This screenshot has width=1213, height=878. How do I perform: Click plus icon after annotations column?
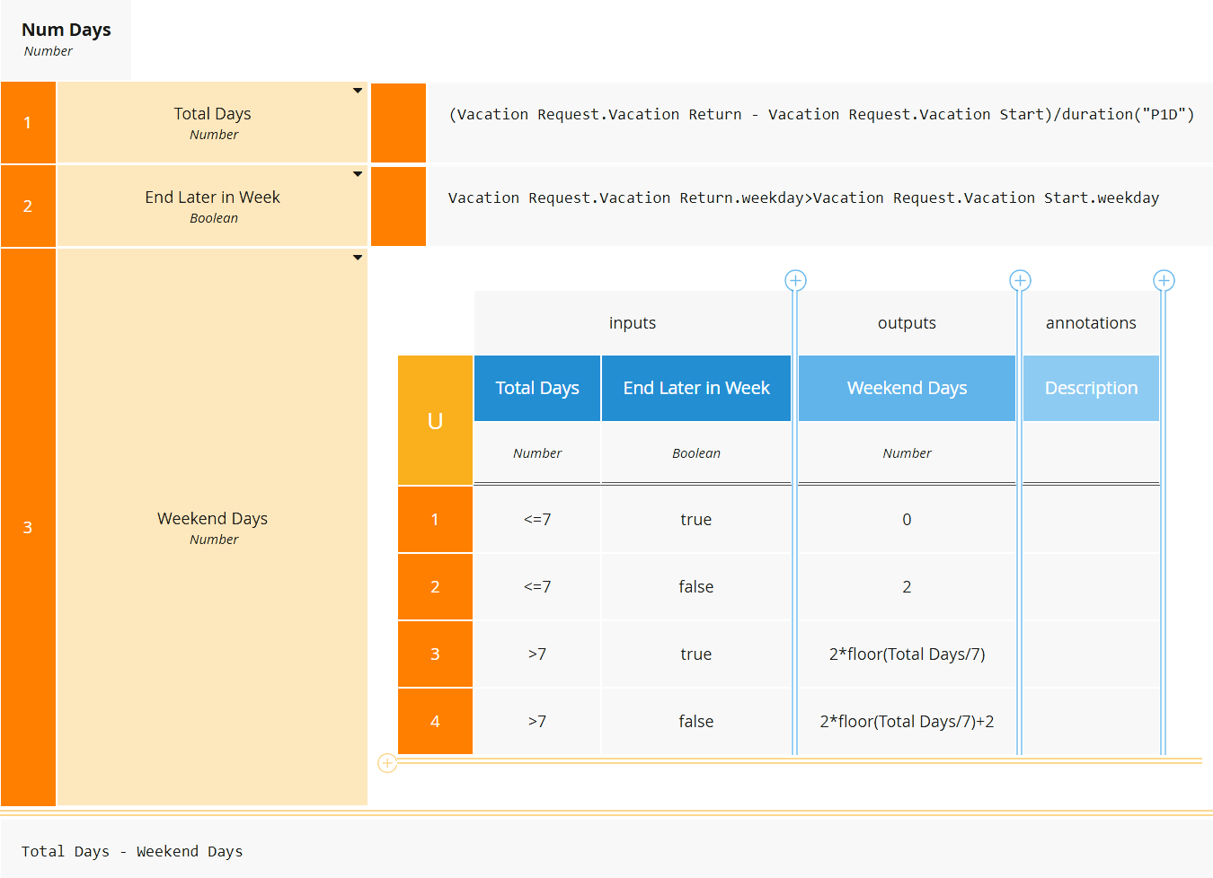point(1164,281)
